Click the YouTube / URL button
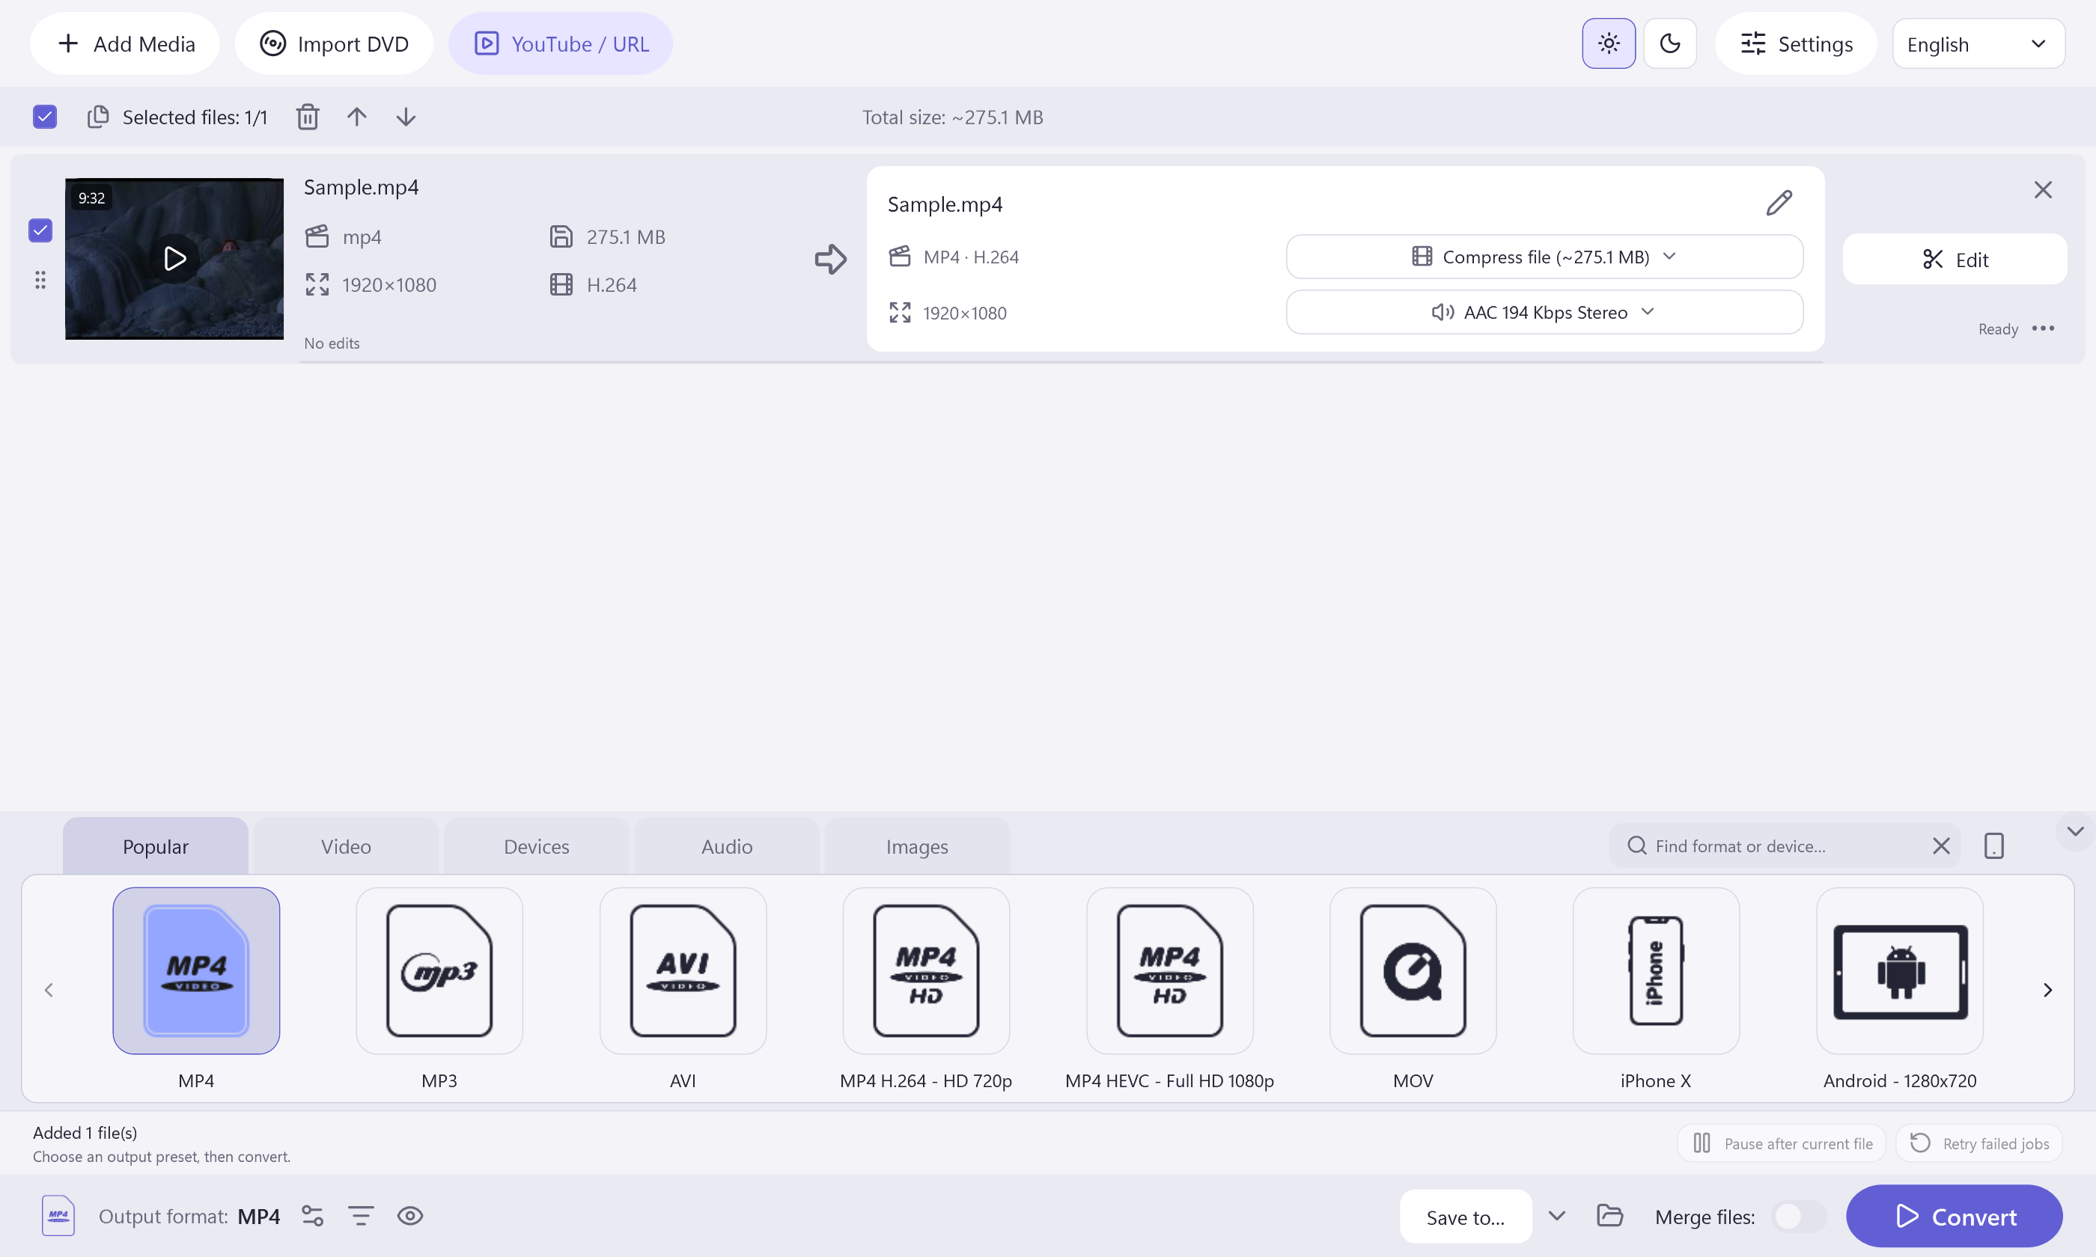The image size is (2096, 1257). [x=561, y=43]
